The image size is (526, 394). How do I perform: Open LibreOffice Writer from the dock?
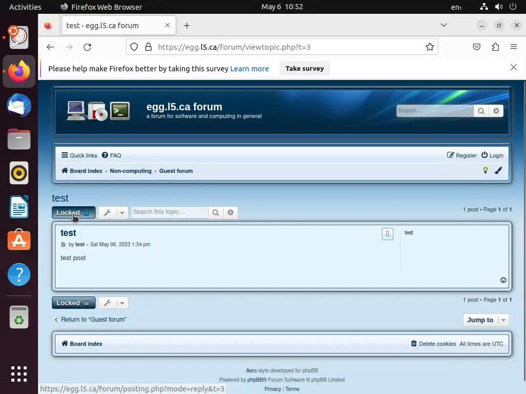click(19, 207)
